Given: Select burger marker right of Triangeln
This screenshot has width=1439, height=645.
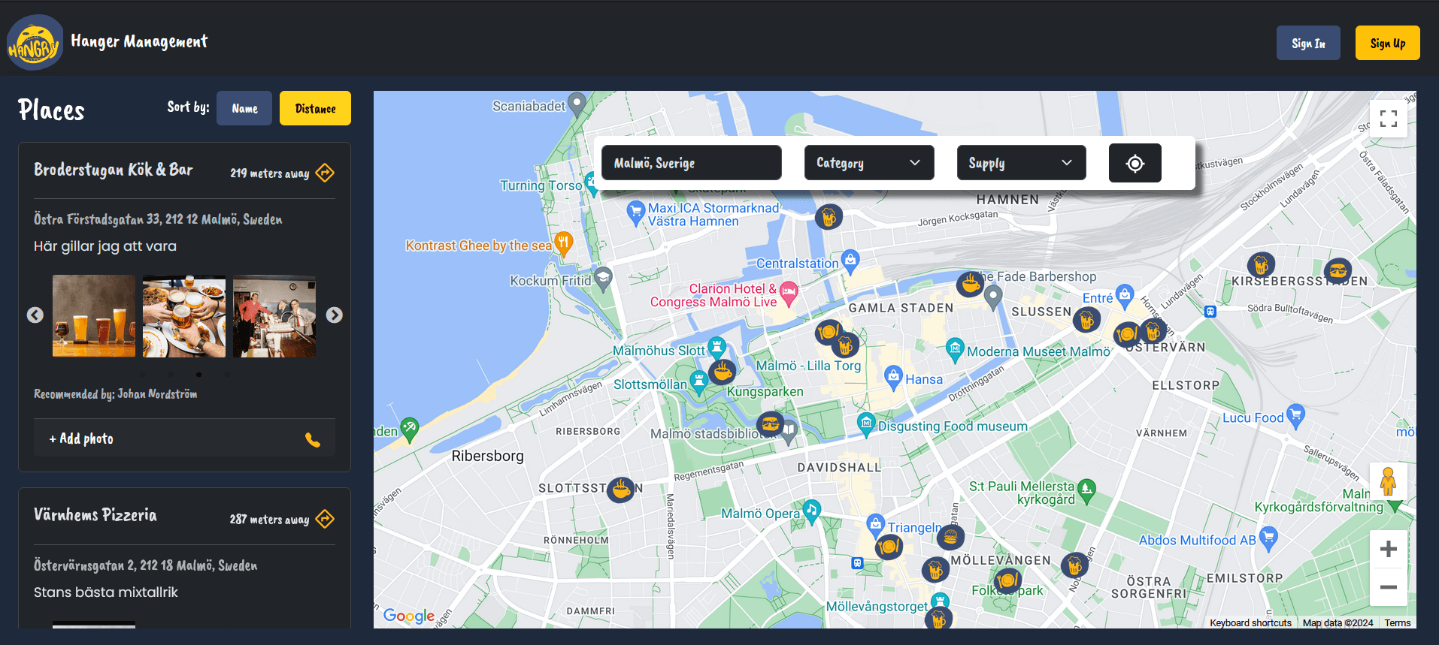Looking at the screenshot, I should [950, 537].
